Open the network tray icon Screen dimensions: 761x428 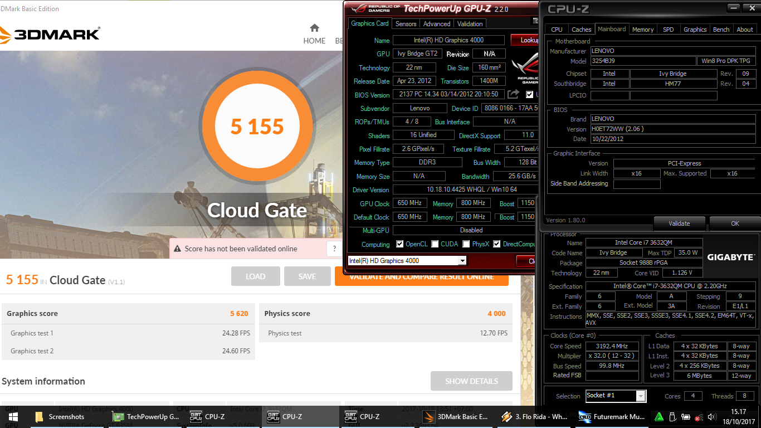pyautogui.click(x=699, y=417)
